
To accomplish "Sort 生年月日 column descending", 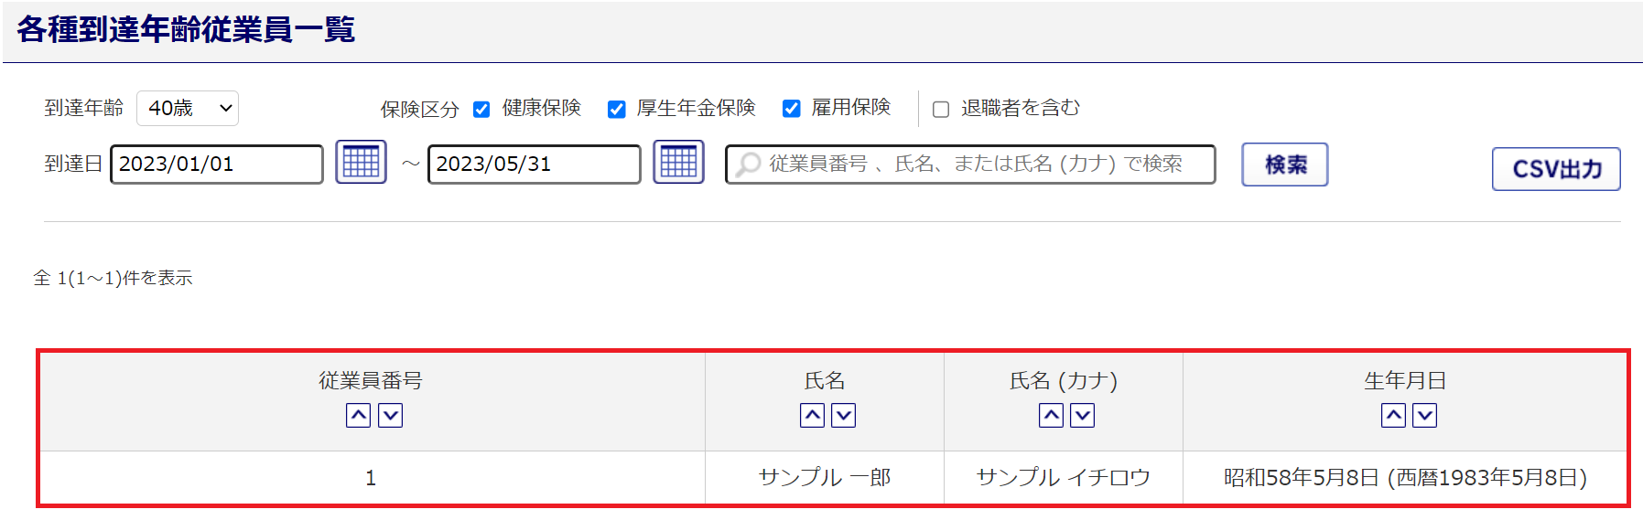I will (x=1425, y=416).
